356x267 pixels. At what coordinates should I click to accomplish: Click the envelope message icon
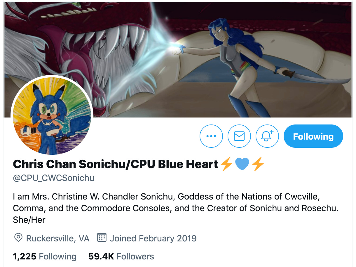(x=239, y=136)
